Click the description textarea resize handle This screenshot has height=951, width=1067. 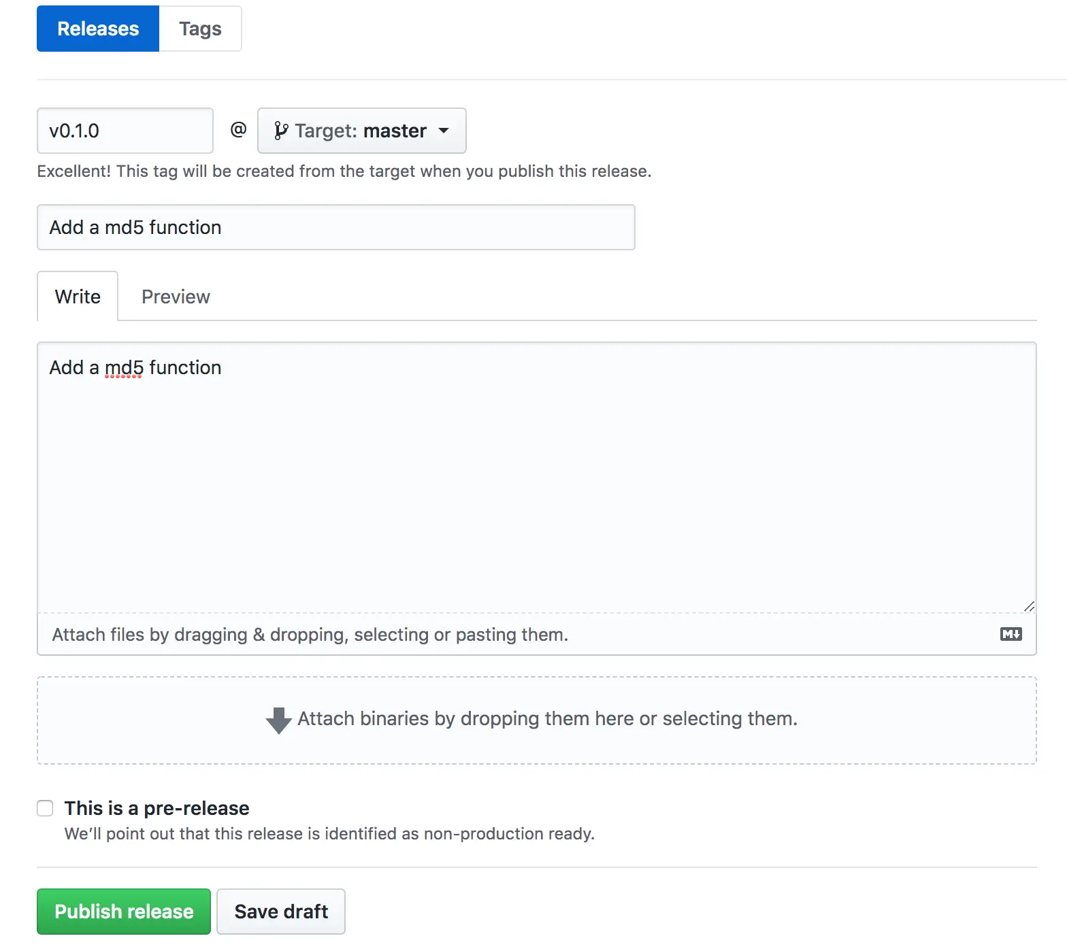(x=1029, y=606)
